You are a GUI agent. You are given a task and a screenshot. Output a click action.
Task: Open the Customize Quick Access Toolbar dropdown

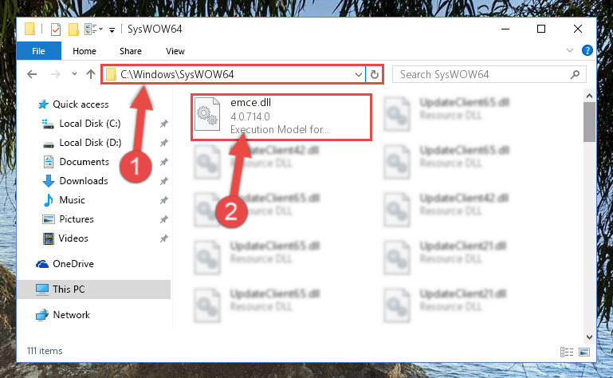[112, 30]
